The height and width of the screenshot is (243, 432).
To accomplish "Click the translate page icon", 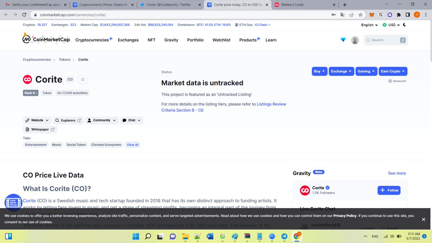I will coord(342,15).
